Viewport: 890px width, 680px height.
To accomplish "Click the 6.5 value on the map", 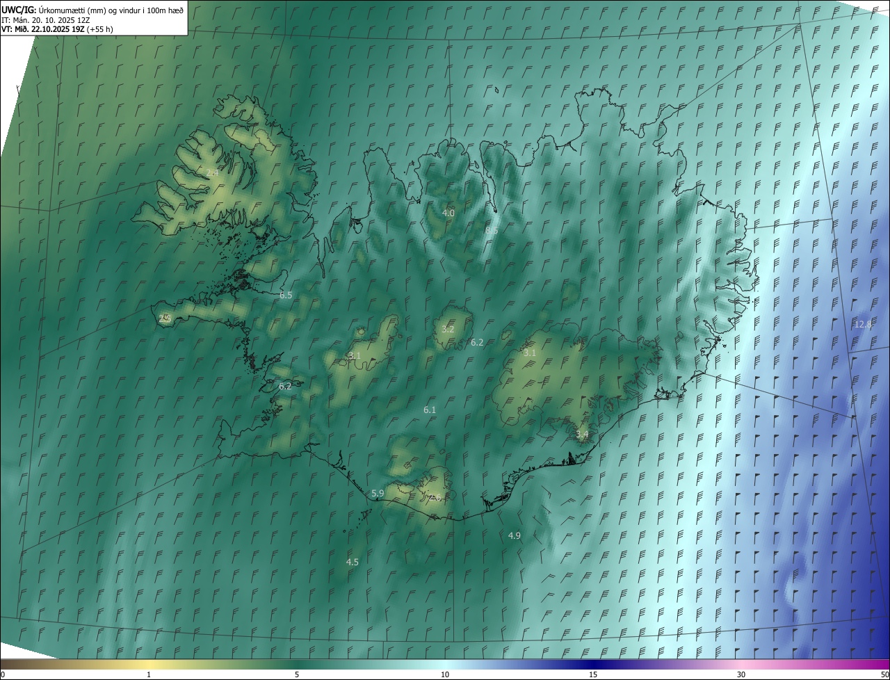I will click(286, 295).
